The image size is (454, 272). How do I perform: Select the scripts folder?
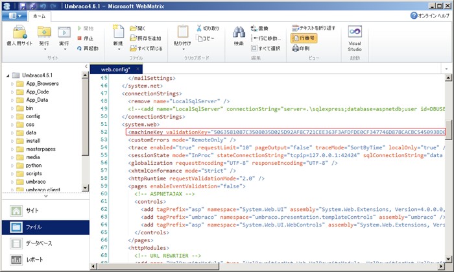pos(29,173)
